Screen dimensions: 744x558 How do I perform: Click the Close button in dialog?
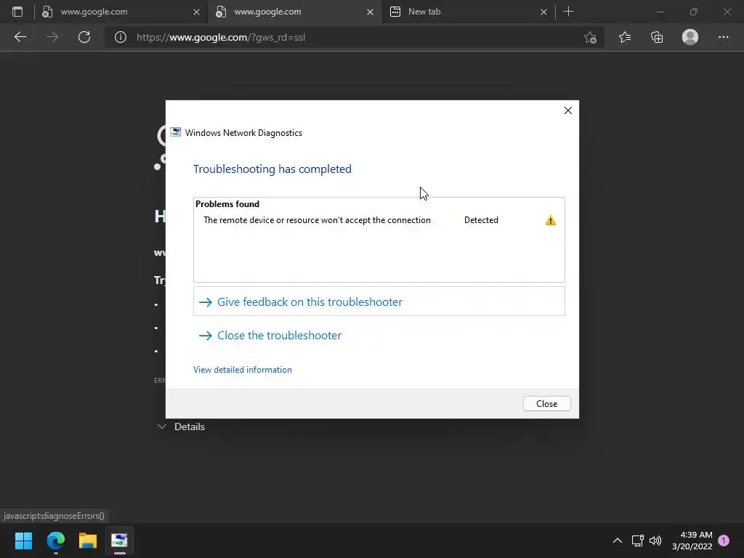[546, 404]
